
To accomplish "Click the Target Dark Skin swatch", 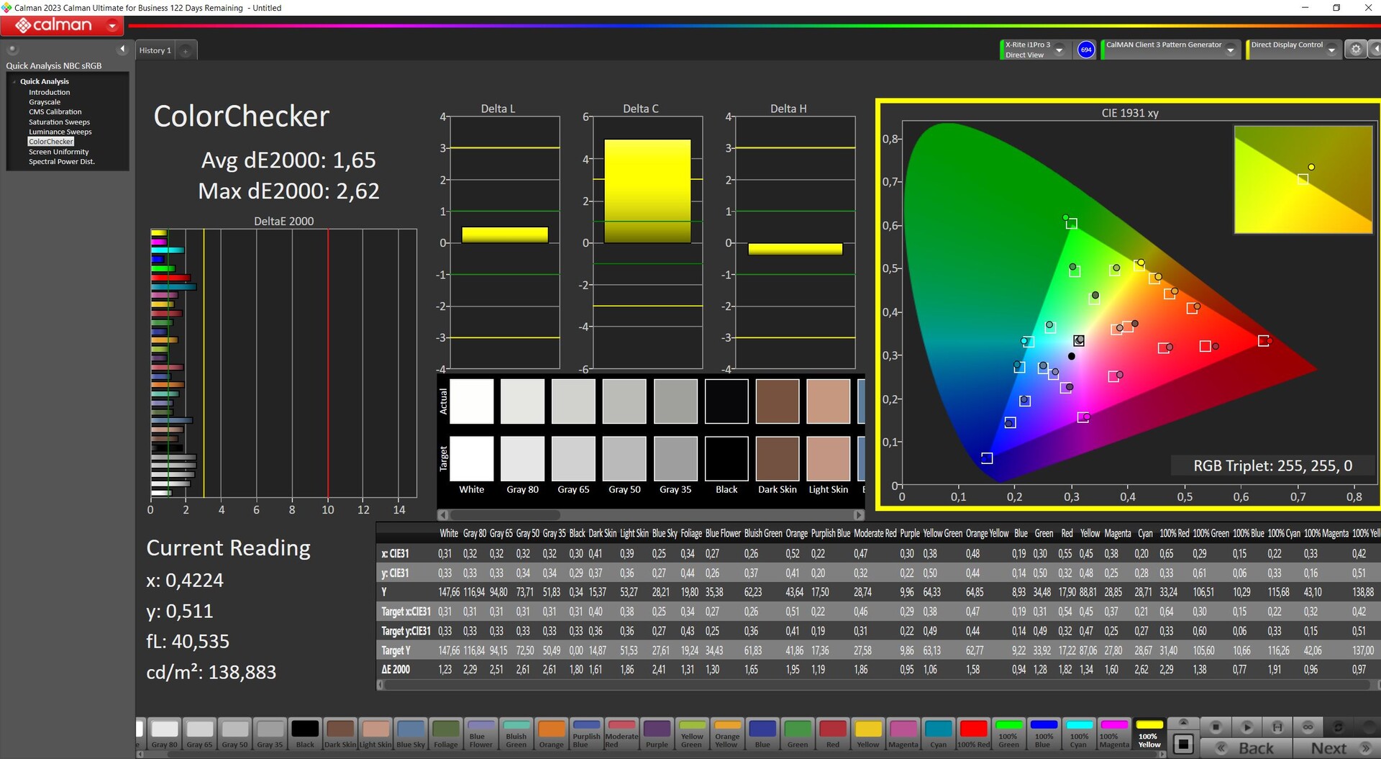I will point(778,458).
